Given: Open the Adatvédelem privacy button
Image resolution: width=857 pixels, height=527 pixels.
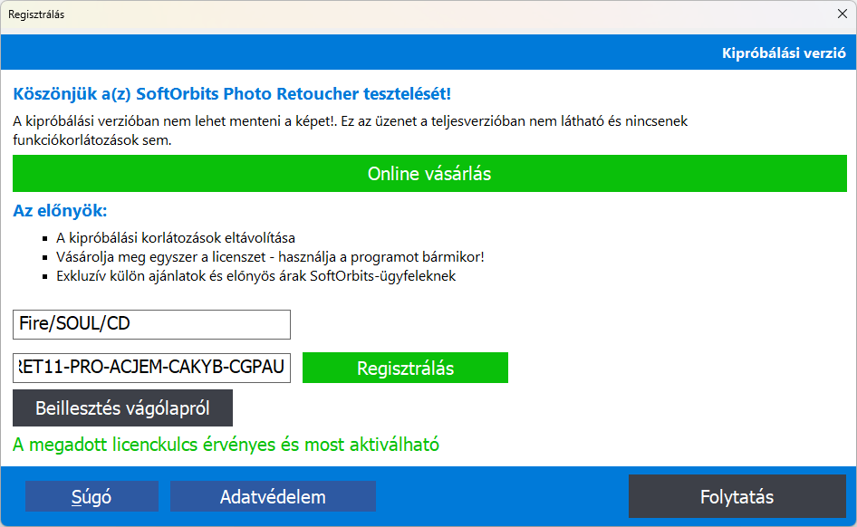Looking at the screenshot, I should click(x=273, y=496).
